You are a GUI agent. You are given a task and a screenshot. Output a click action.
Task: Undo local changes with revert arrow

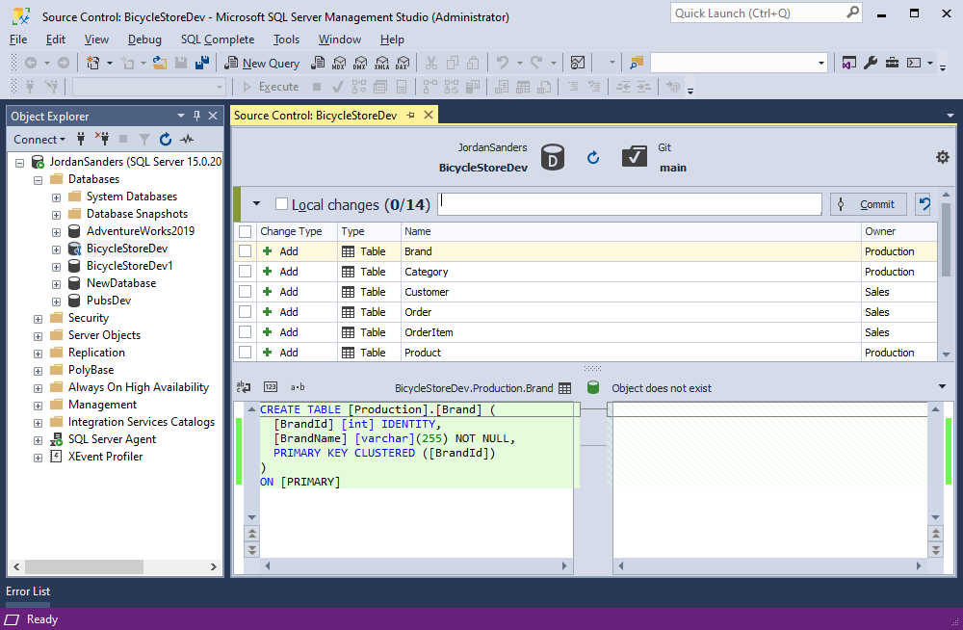click(924, 204)
